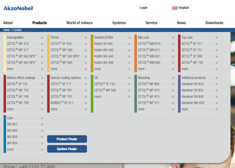
Task: Navigate to Home in breadcrumb
Action: 6,30
